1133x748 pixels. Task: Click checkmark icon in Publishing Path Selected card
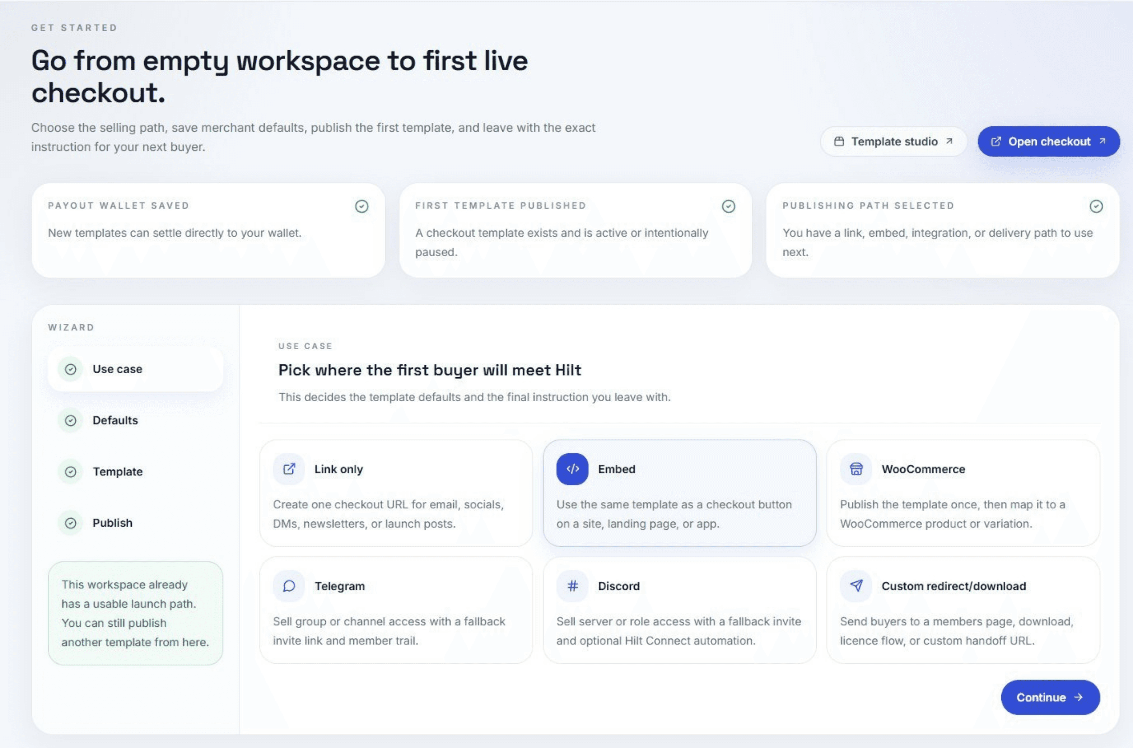click(x=1096, y=206)
